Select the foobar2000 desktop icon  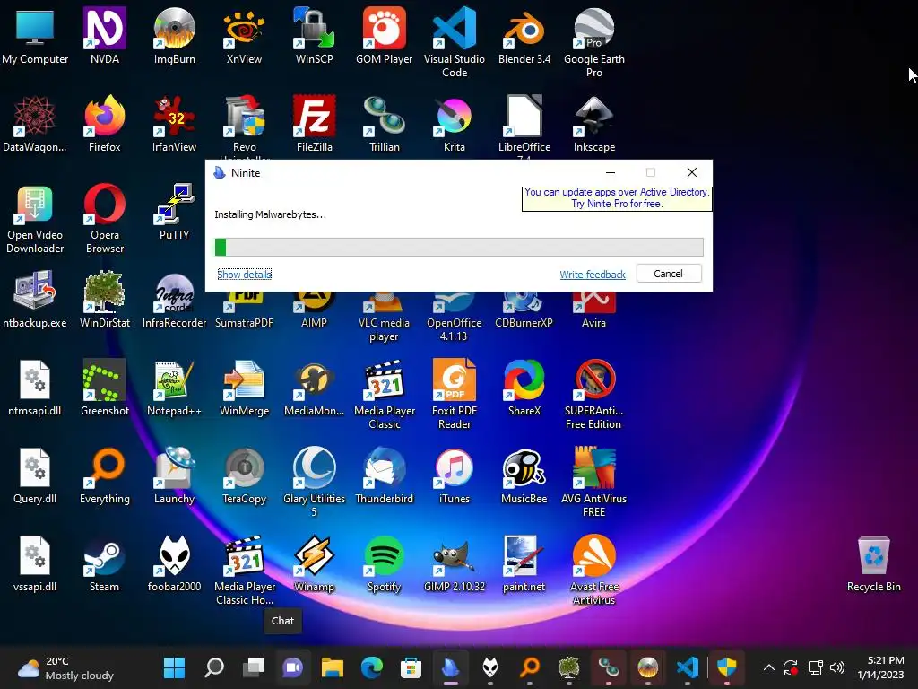click(175, 563)
